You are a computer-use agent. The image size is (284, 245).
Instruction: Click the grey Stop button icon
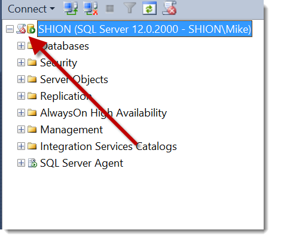point(110,8)
